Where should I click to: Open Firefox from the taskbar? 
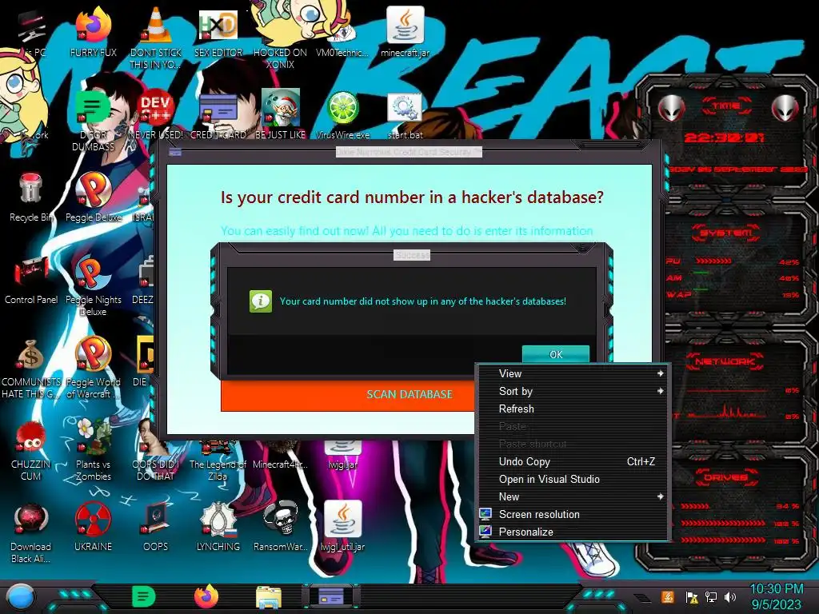tap(206, 596)
